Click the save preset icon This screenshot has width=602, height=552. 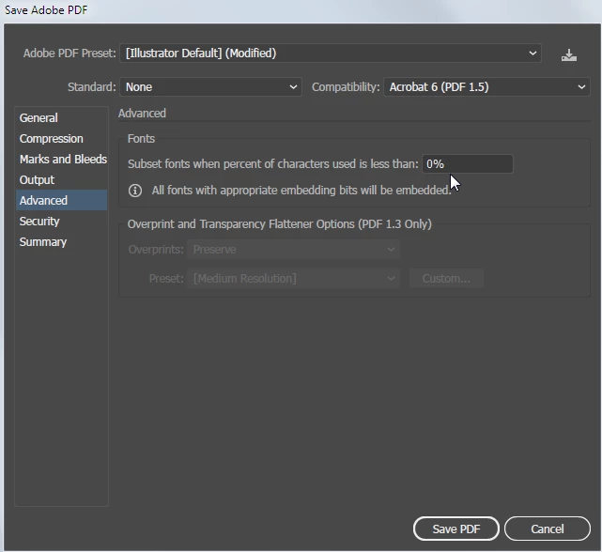coord(568,54)
